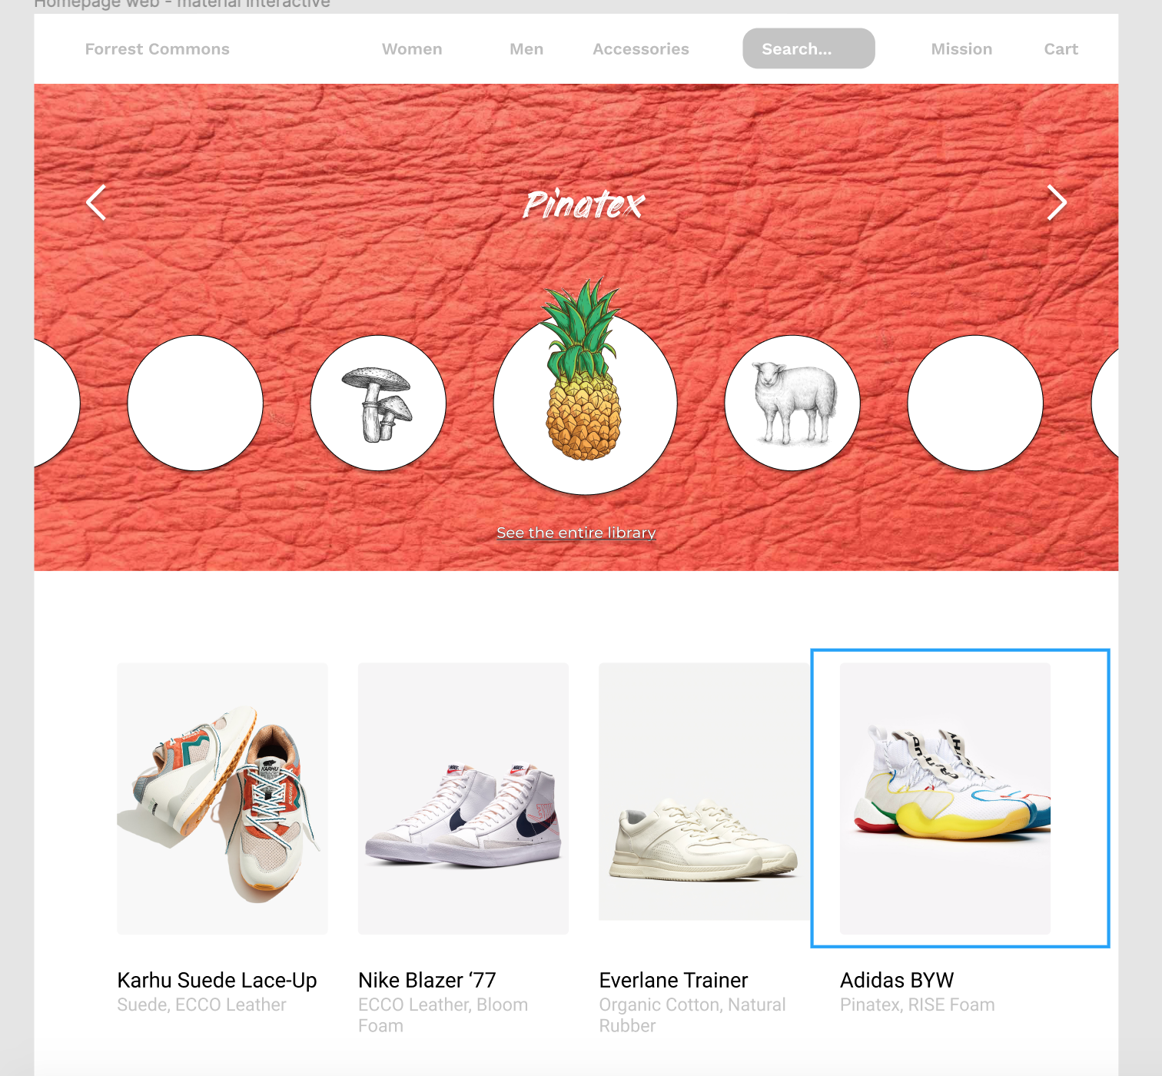The image size is (1162, 1076).
Task: Click the left carousel arrow
Action: click(96, 203)
